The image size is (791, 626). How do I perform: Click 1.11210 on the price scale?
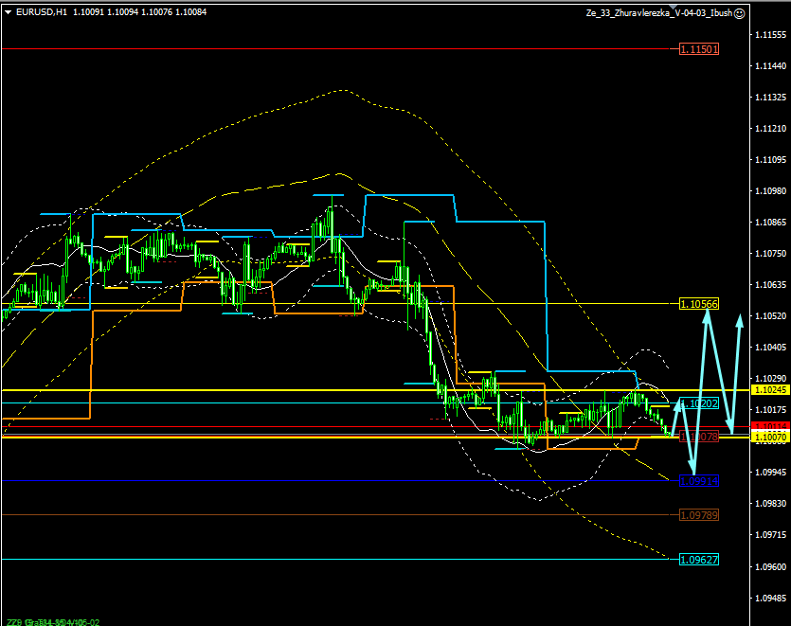770,129
